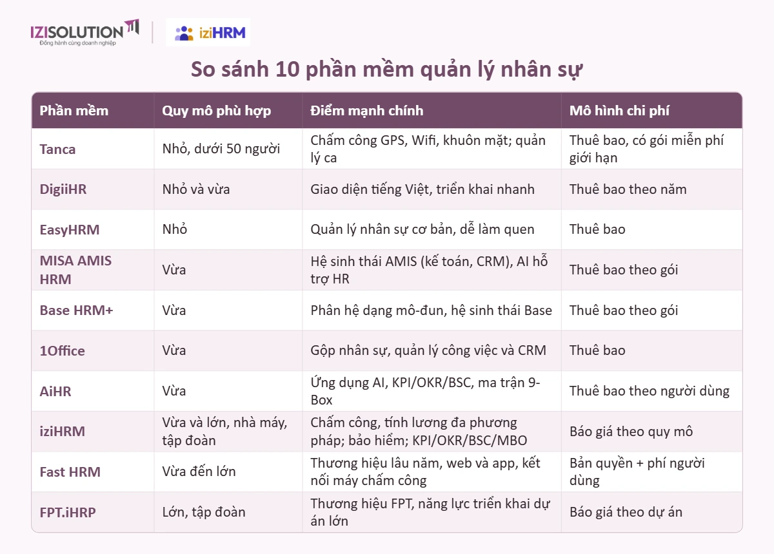Screen dimensions: 774x554
Task: Click 'Vừa và lớn, nhà máy, tập đoàn'
Action: click(224, 431)
